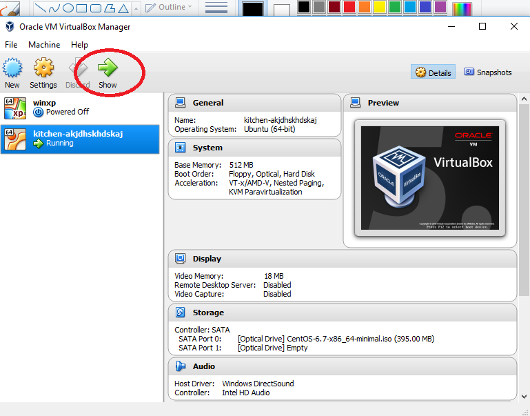Pick the black Color 1 box
Image resolution: width=530 pixels, height=416 pixels.
[x=253, y=9]
